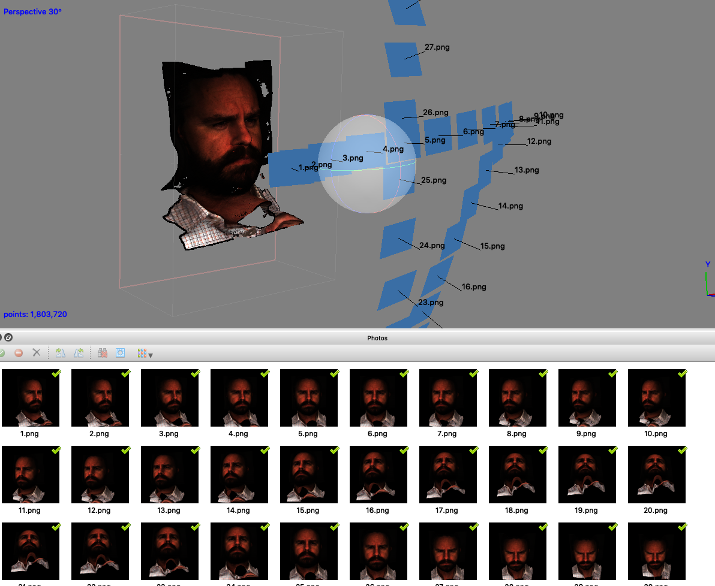Viewport: 715px width, 586px height.
Task: Click the enable cameras green check toolbar icon
Action: tap(2, 353)
